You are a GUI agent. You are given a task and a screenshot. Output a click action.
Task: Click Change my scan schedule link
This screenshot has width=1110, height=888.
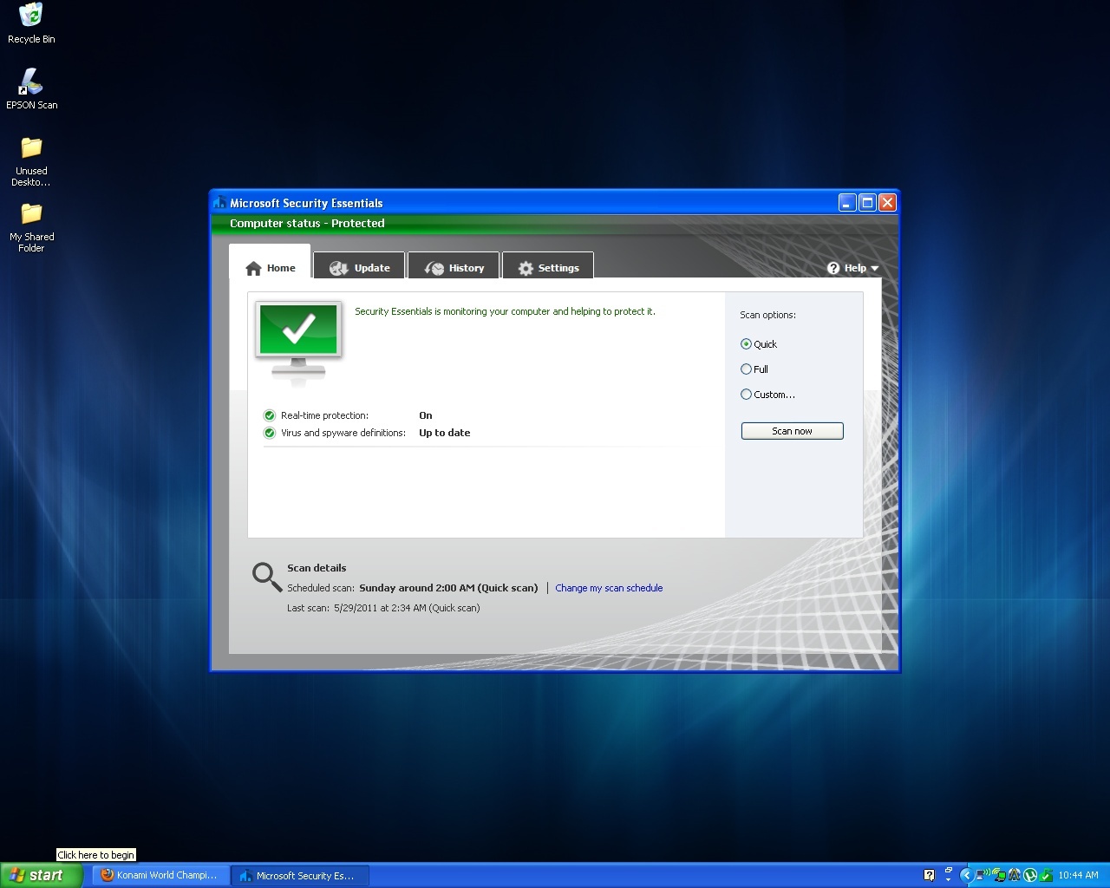[609, 588]
